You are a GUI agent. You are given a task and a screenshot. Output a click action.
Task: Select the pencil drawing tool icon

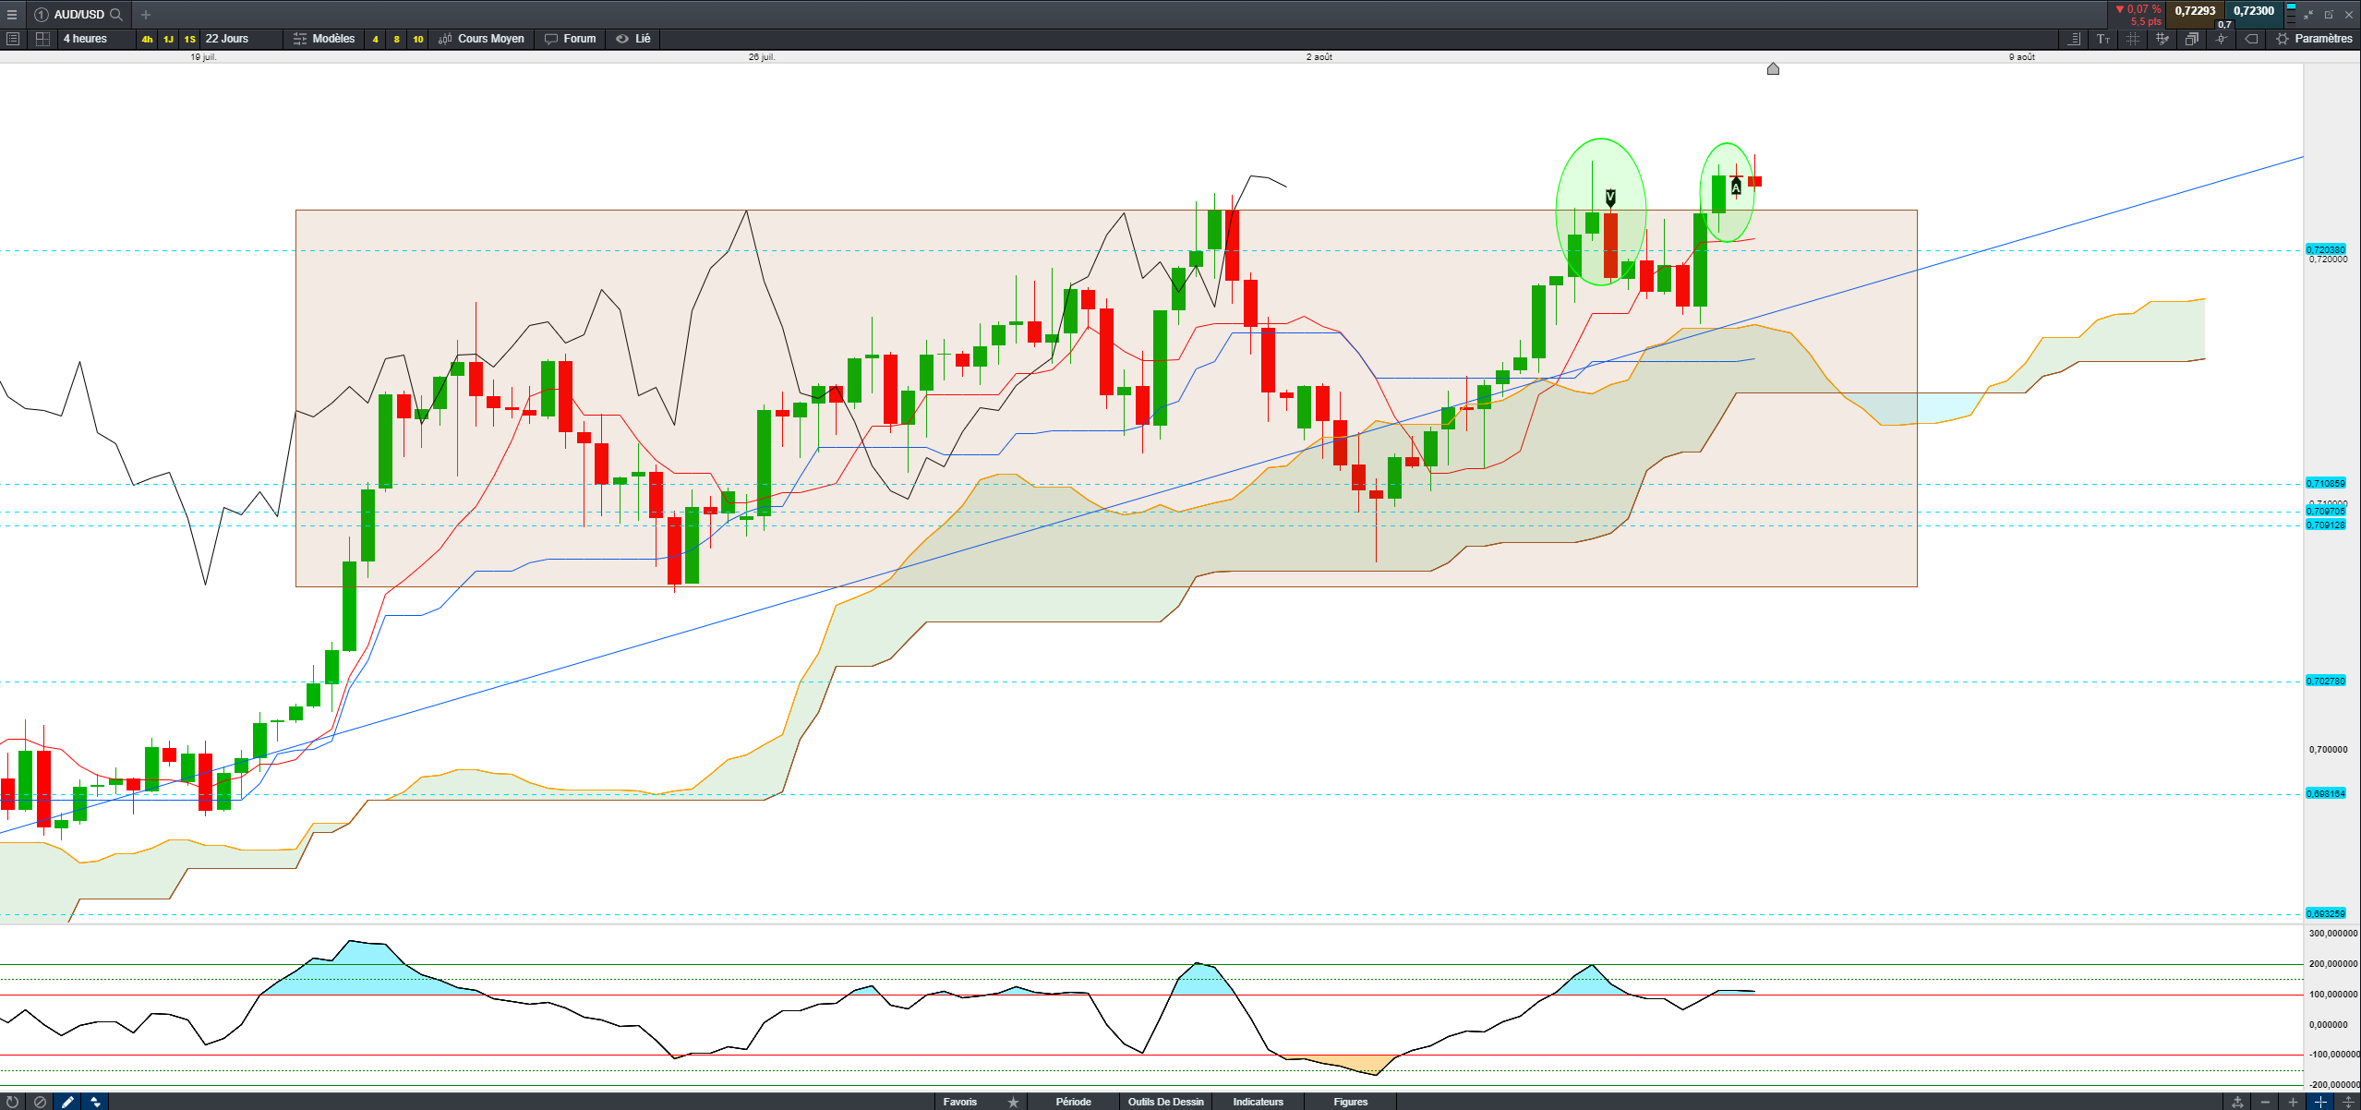pyautogui.click(x=67, y=1102)
